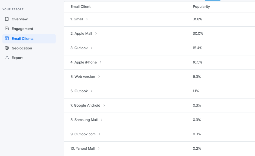Click the Email Clients layout icon
The width and height of the screenshot is (255, 156).
click(7, 38)
